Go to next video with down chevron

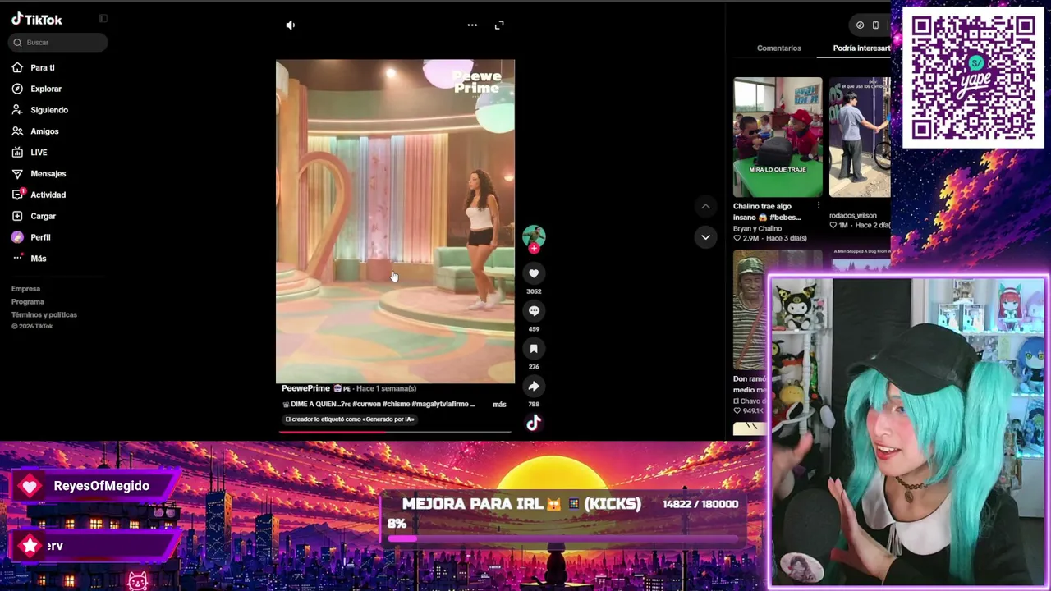point(705,237)
